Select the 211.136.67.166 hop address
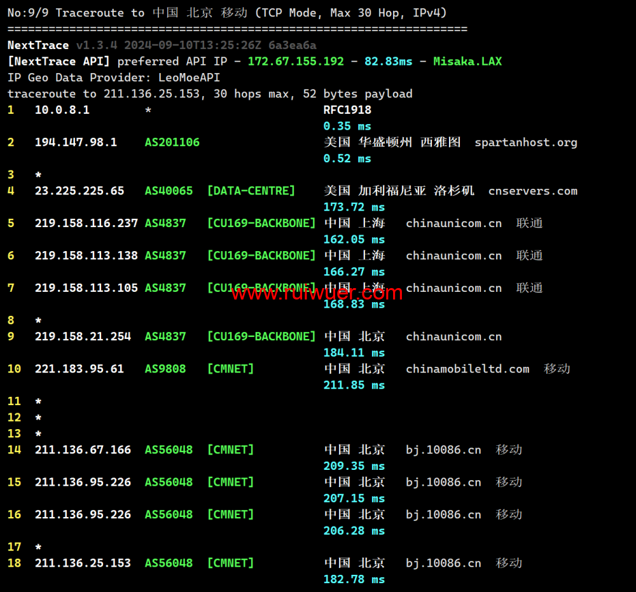The width and height of the screenshot is (636, 592). pos(83,450)
